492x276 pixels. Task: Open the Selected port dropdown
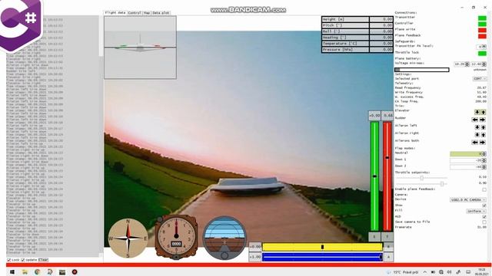(480, 78)
